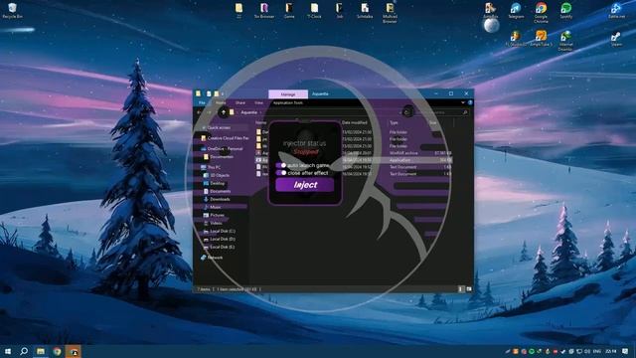Screen dimensions: 636x358
Task: Switch Explorer to large icons view
Action: click(469, 289)
